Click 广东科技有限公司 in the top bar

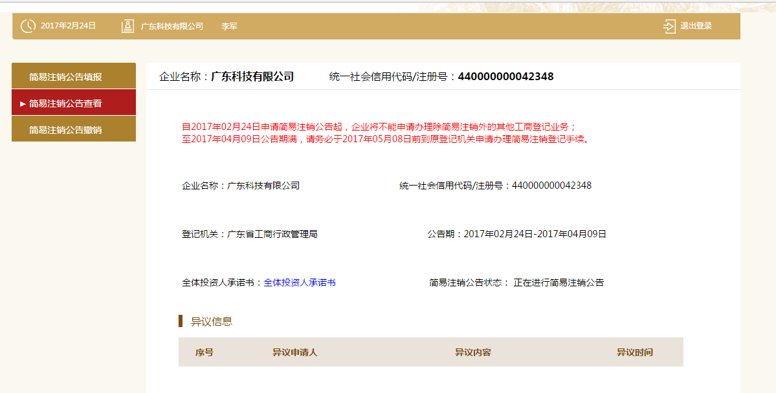172,27
